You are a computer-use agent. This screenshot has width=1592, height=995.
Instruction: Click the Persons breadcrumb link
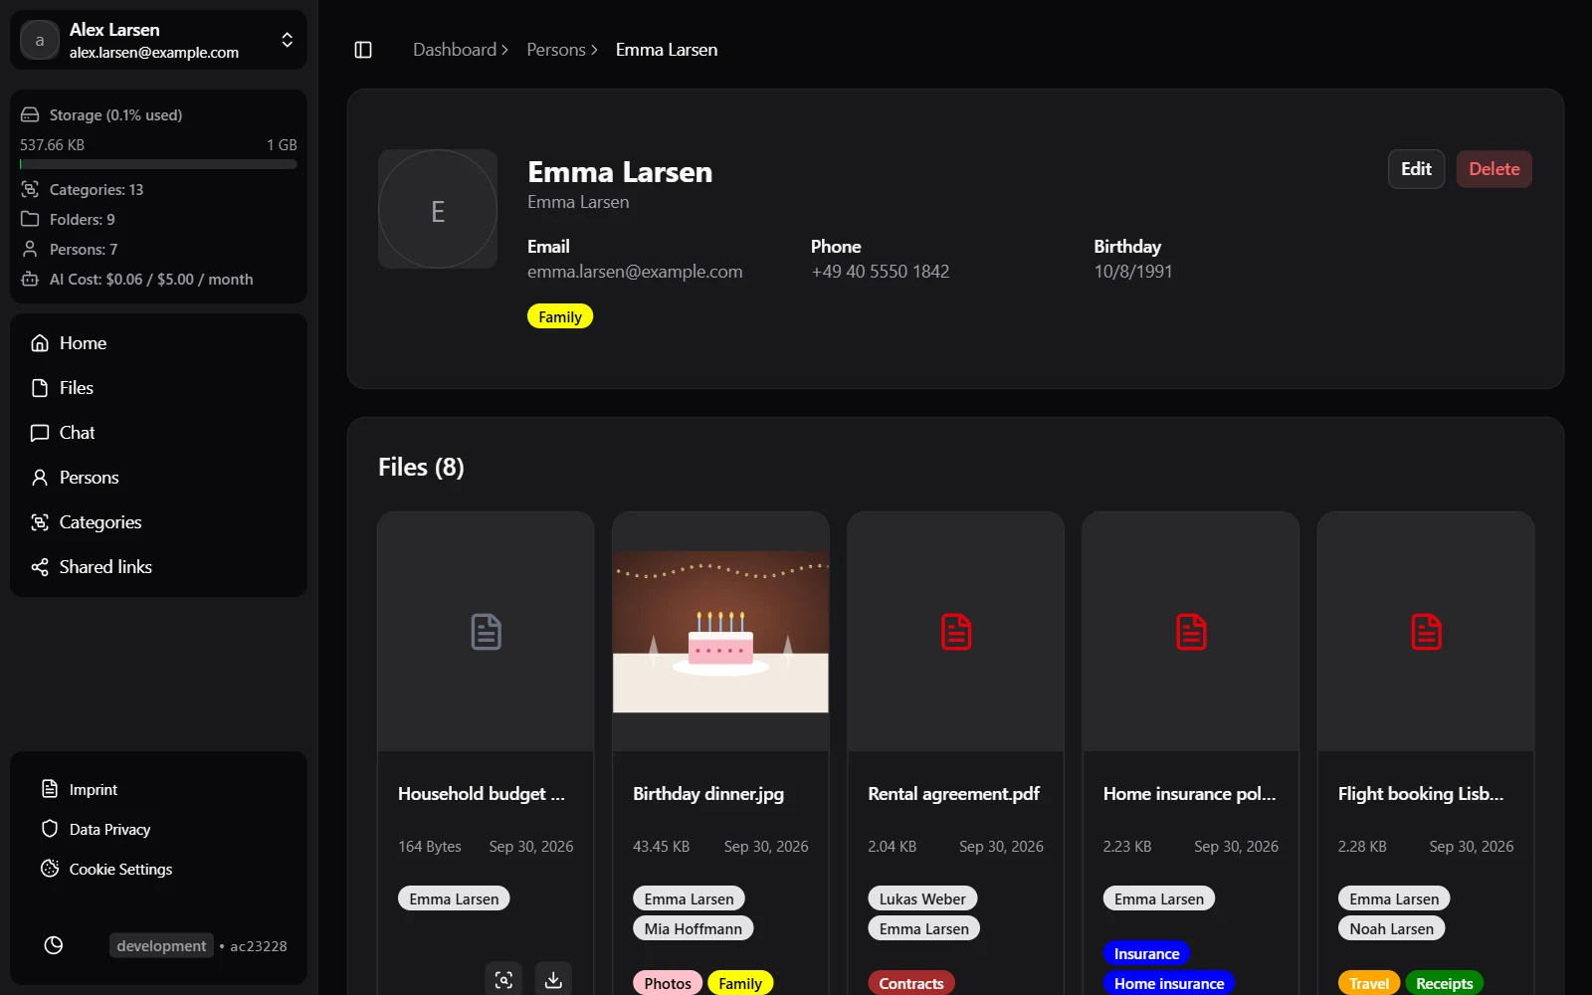tap(556, 50)
